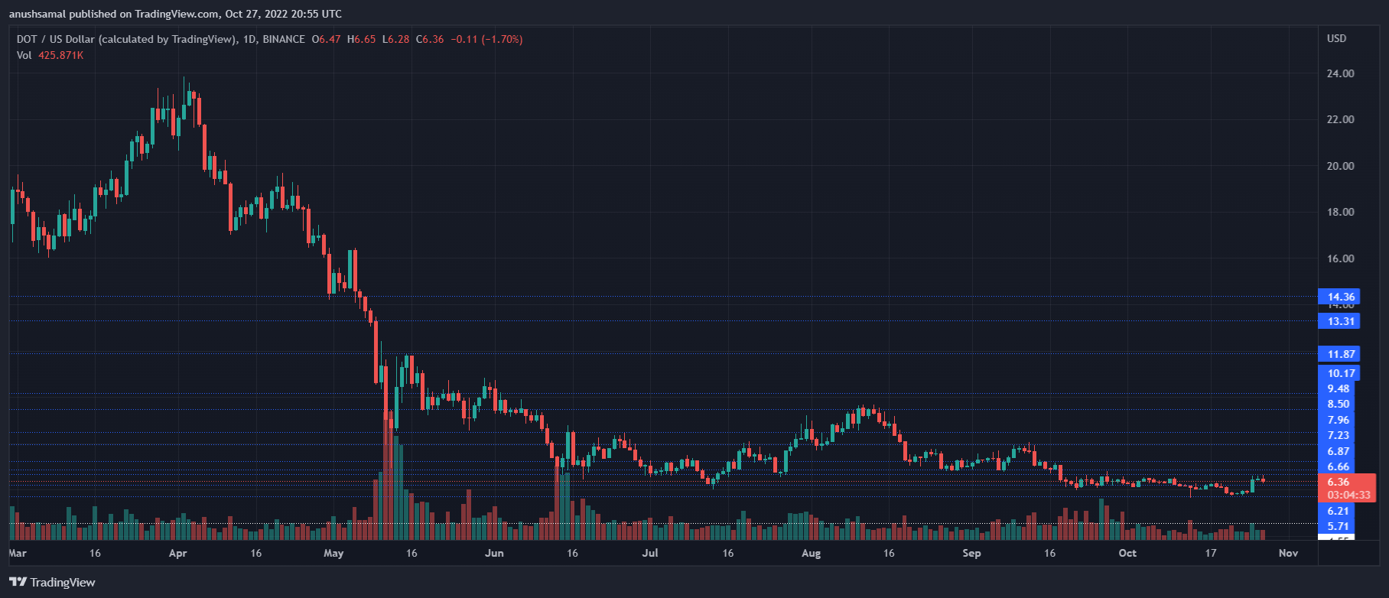Click the 1D interval label in legend
1389x598 pixels.
coord(249,39)
